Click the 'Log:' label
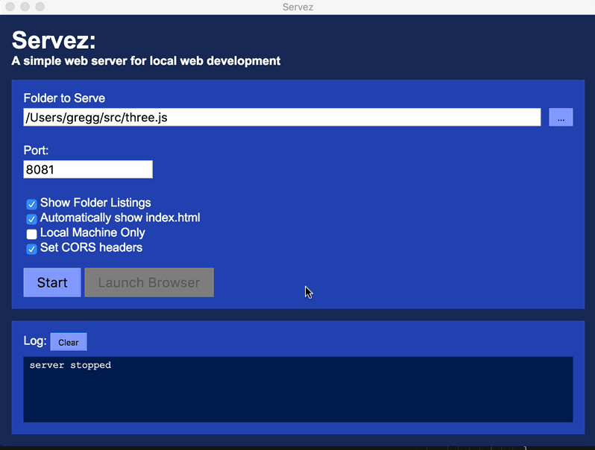Image resolution: width=595 pixels, height=450 pixels. pyautogui.click(x=35, y=341)
